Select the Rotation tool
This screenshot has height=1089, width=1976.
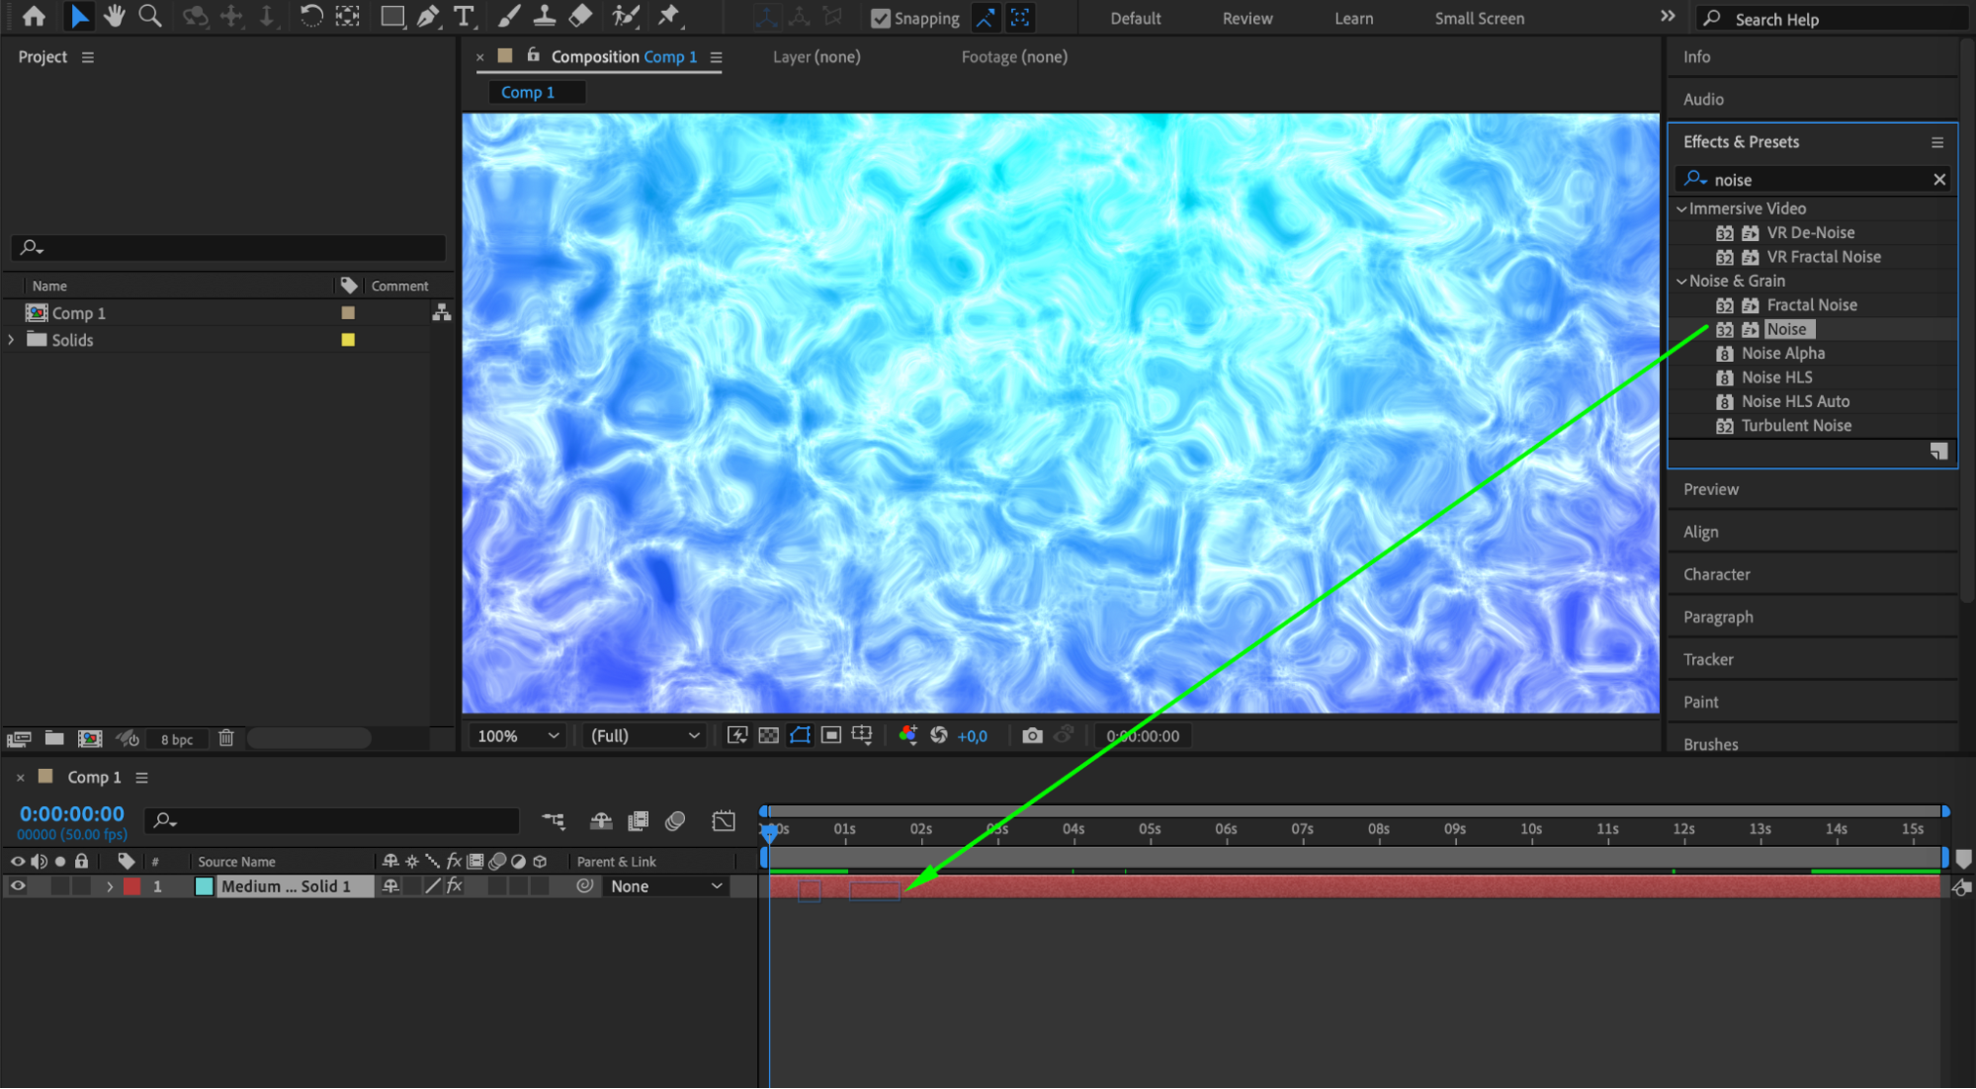tap(310, 16)
